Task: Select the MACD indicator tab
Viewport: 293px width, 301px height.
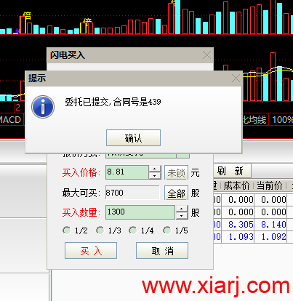Action: click(x=11, y=120)
